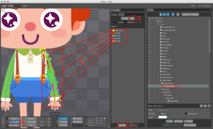Expand the left-mouth1 node

coord(159,77)
